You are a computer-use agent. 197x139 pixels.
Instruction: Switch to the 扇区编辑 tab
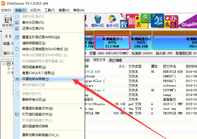pyautogui.click(x=115, y=60)
